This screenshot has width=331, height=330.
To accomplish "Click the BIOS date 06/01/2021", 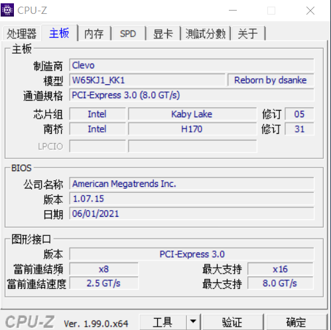I will click(x=192, y=213).
